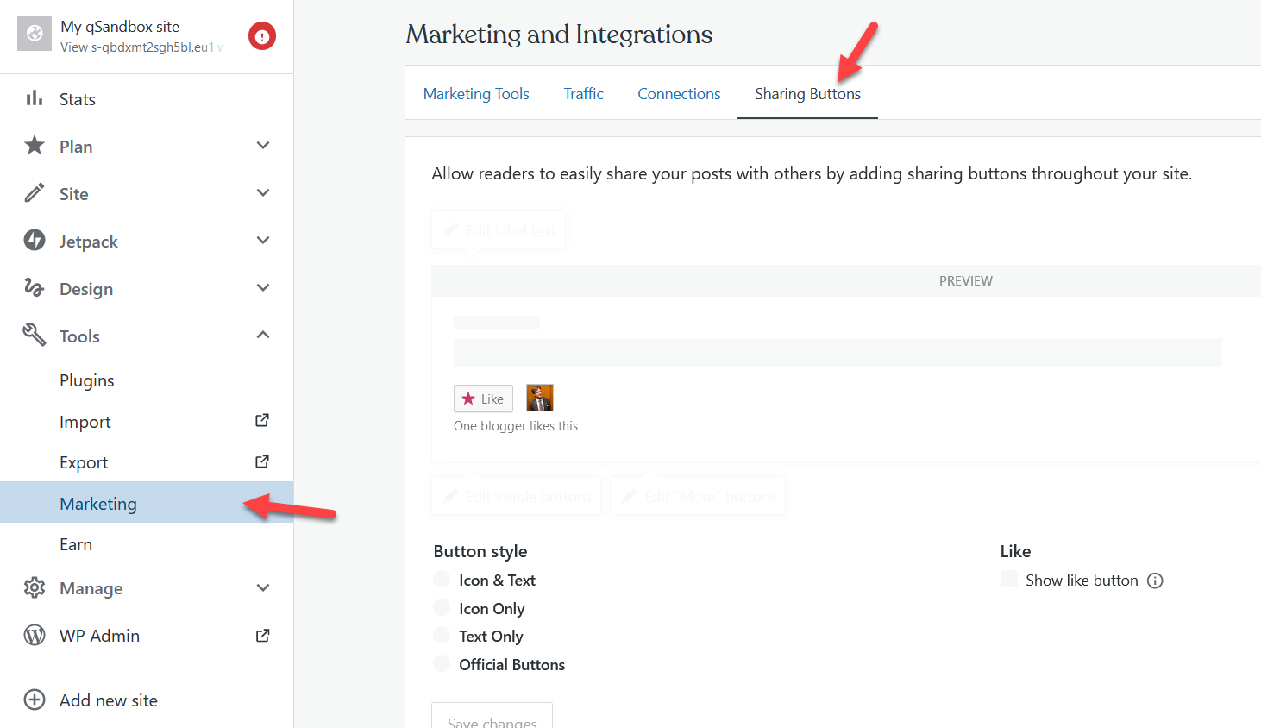Open the Stats page via bar chart icon
This screenshot has width=1261, height=728.
(x=35, y=98)
